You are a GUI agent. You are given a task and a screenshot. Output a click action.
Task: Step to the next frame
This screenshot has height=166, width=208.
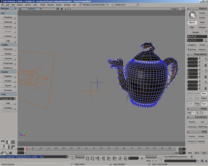[92, 158]
